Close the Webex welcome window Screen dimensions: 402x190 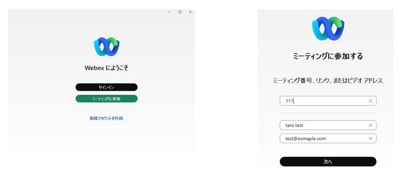tap(190, 12)
